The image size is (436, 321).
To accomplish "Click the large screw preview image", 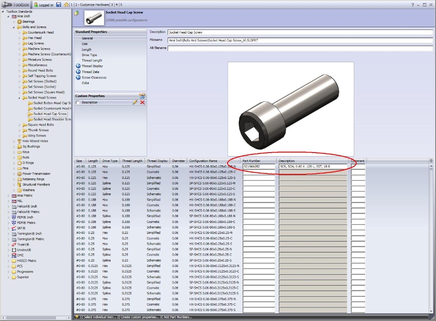I will tap(291, 109).
